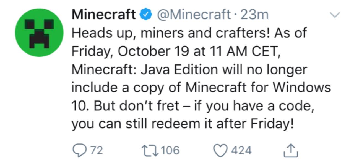The width and height of the screenshot is (354, 166).
Task: Click the Minecraft display name
Action: tap(104, 14)
